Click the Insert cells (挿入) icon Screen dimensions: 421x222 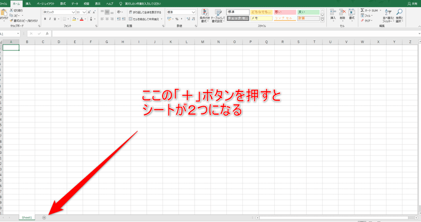click(x=333, y=15)
